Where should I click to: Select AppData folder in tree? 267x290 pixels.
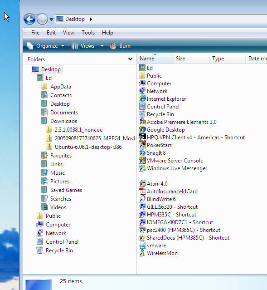click(56, 87)
